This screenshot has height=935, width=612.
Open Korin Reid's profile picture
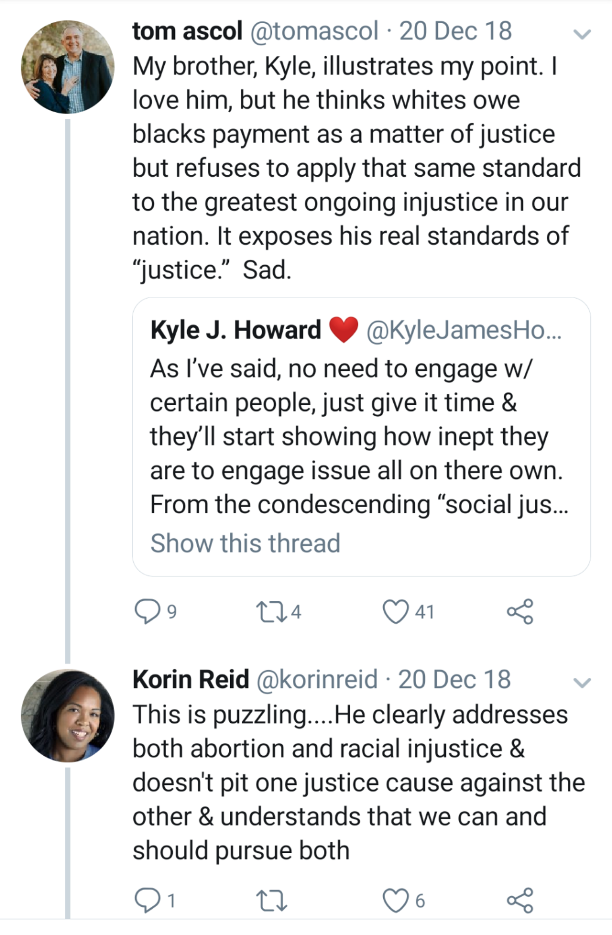[x=68, y=715]
